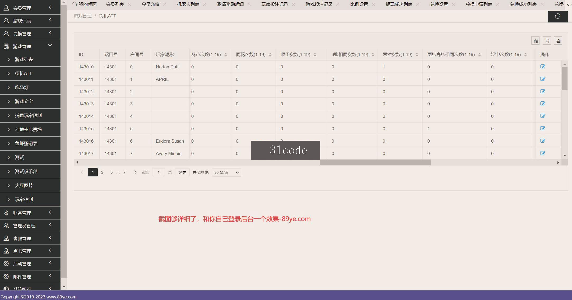
Task: Close the 会员充值 tab
Action: click(165, 4)
